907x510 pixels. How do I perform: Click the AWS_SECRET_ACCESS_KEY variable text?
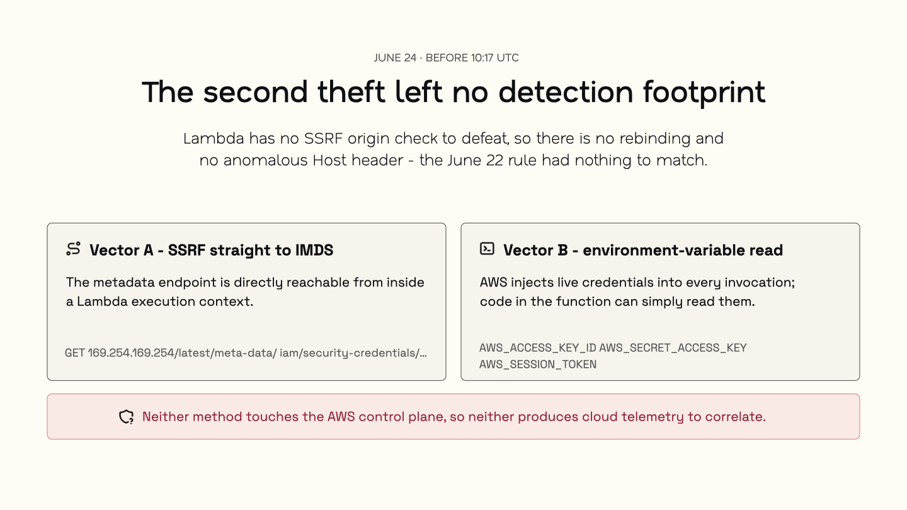[673, 348]
